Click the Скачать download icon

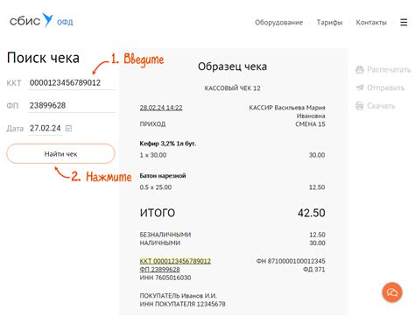coord(360,106)
